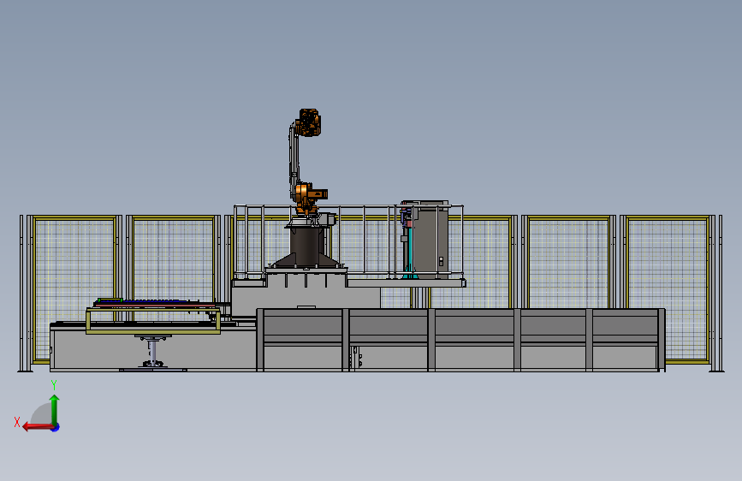Click the blue Z axis dot of the triad
The image size is (742, 481).
56,428
